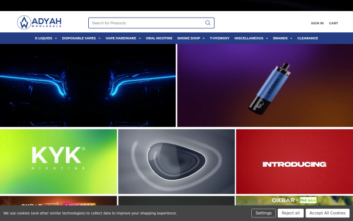Viewport: 353px width, 221px height.
Task: Expand the Miscellaneous category arrow
Action: (267, 38)
